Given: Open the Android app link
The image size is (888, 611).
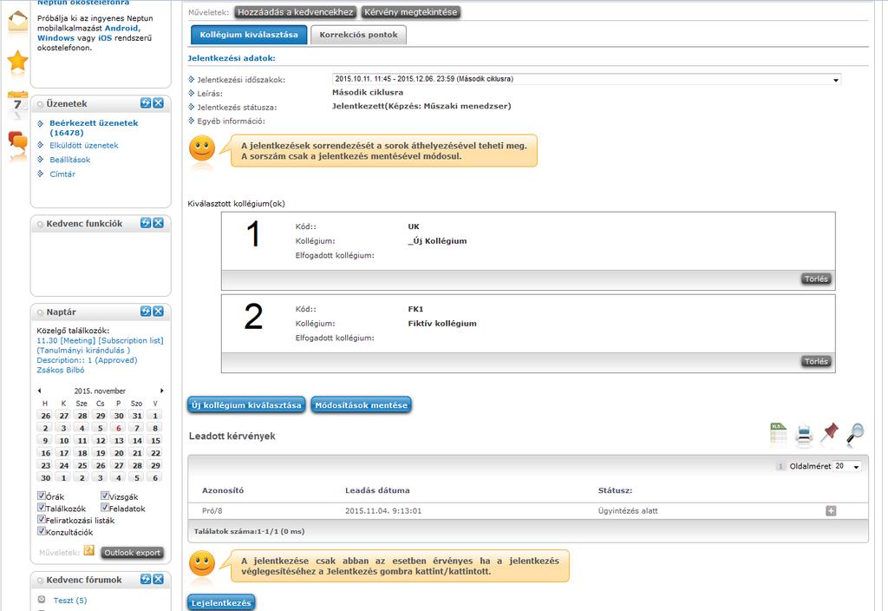Looking at the screenshot, I should click(x=121, y=28).
